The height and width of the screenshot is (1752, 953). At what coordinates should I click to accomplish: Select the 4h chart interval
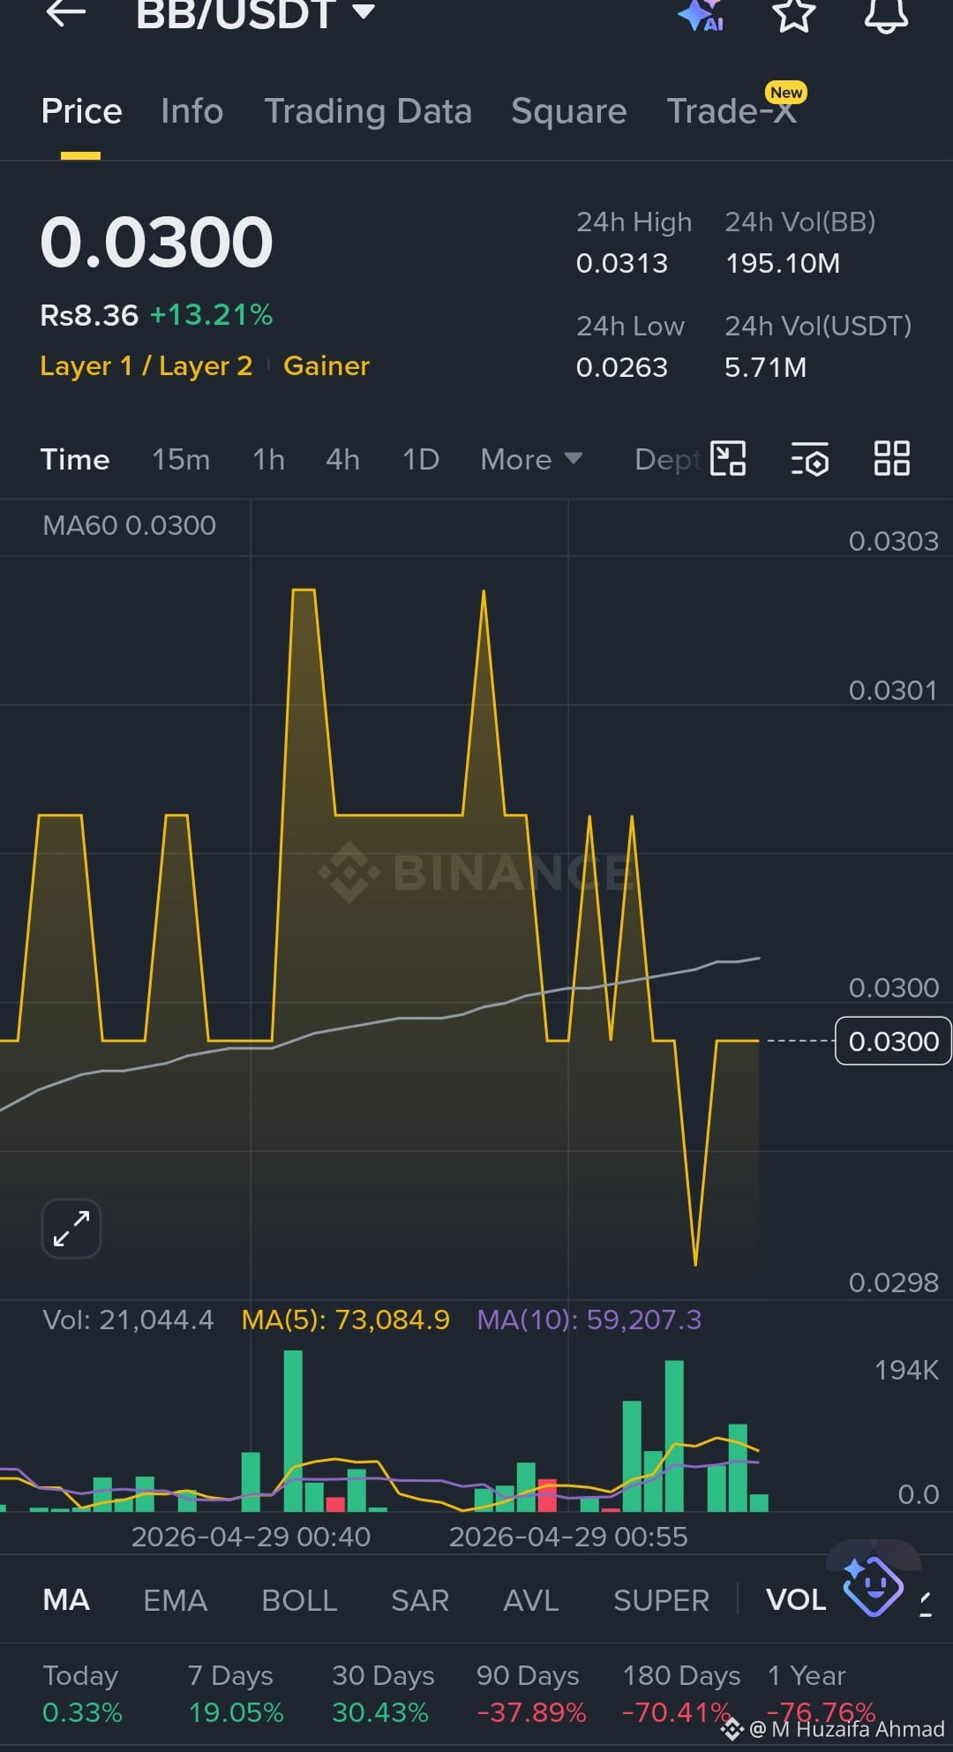click(x=342, y=459)
